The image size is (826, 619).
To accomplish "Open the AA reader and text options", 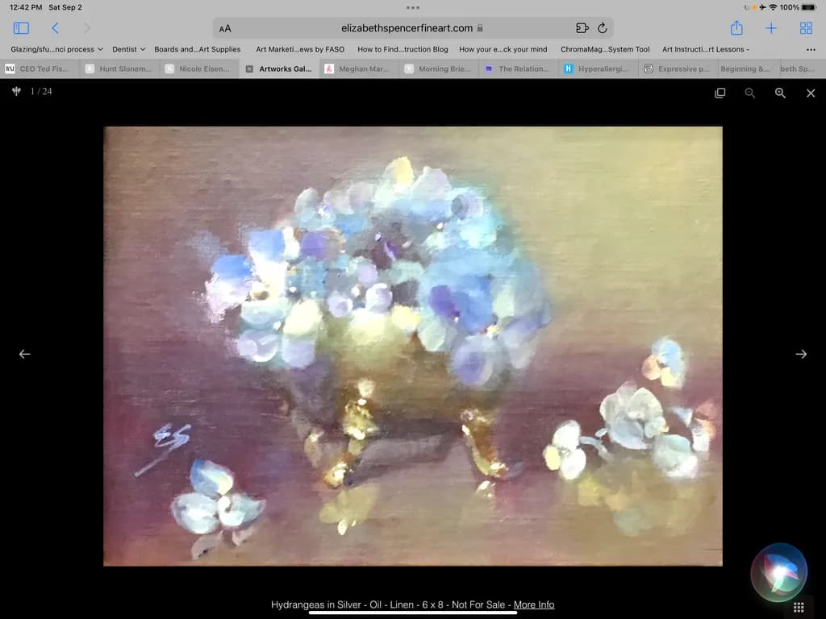I will 225,28.
